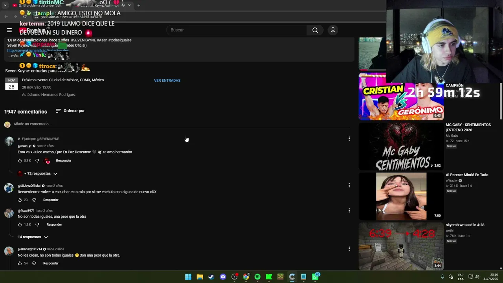This screenshot has width=503, height=283.
Task: Expand the 14 respuestas thread
Action: (x=33, y=237)
